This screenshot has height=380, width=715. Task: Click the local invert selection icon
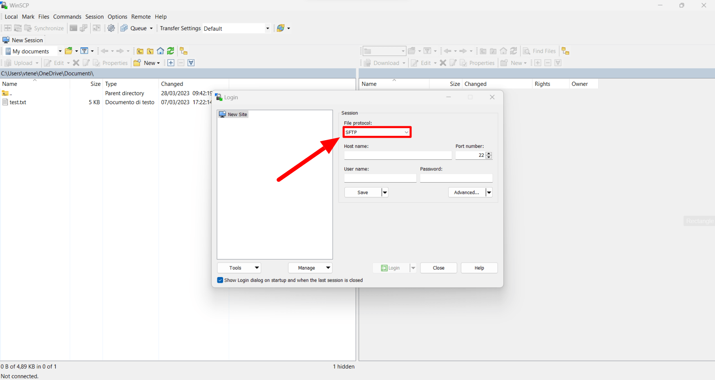click(191, 63)
